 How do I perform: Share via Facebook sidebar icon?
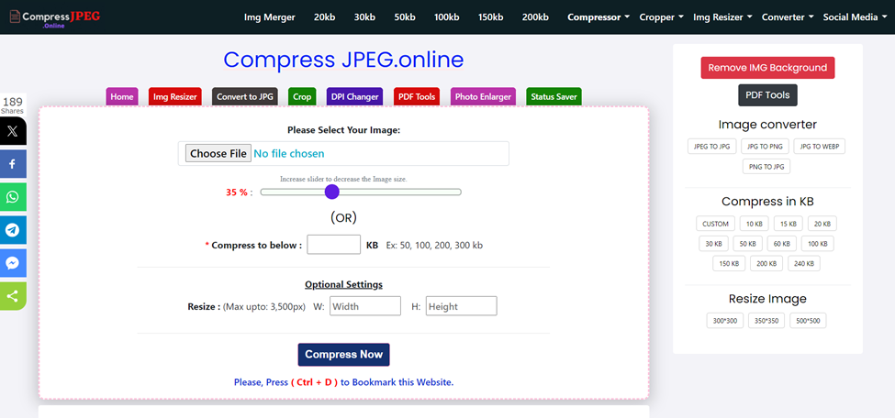[13, 164]
